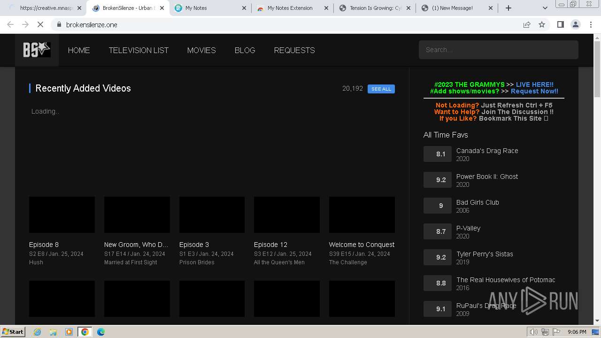Expand the tab search dropdown
This screenshot has height=338, width=601.
(545, 8)
